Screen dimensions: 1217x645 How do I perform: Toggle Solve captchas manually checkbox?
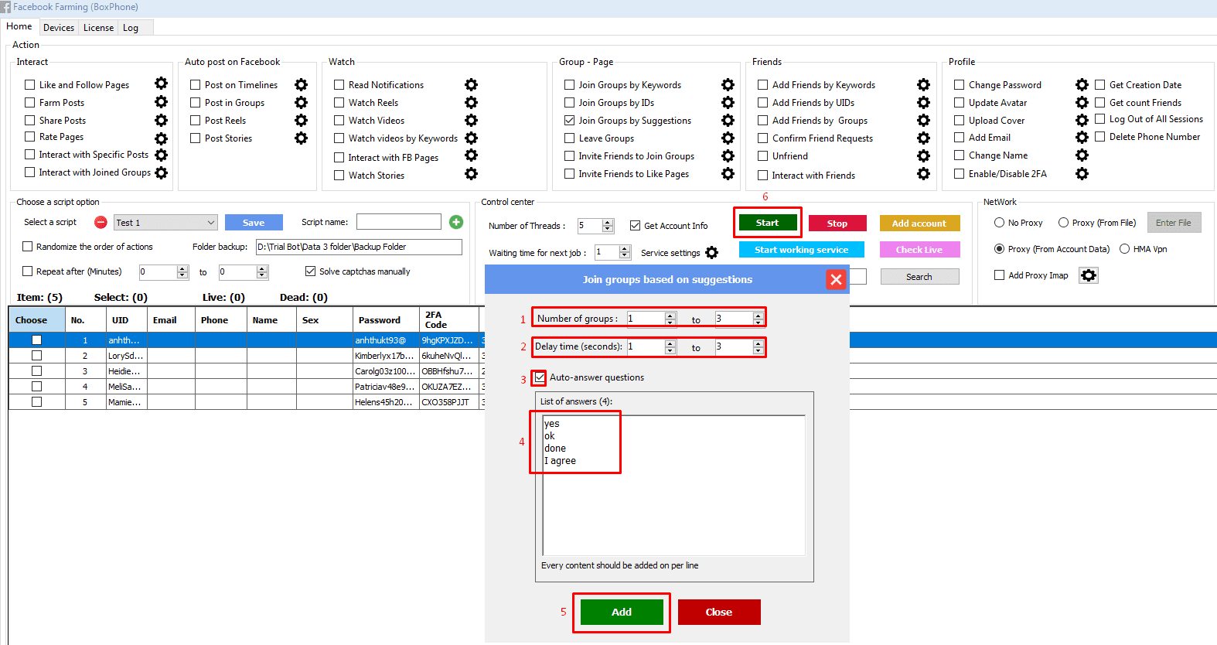click(310, 271)
